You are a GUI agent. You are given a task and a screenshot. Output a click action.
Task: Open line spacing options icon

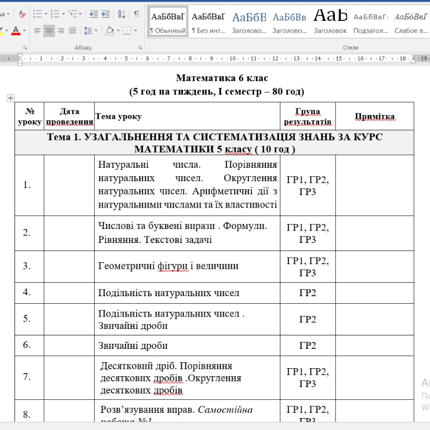coord(88,31)
